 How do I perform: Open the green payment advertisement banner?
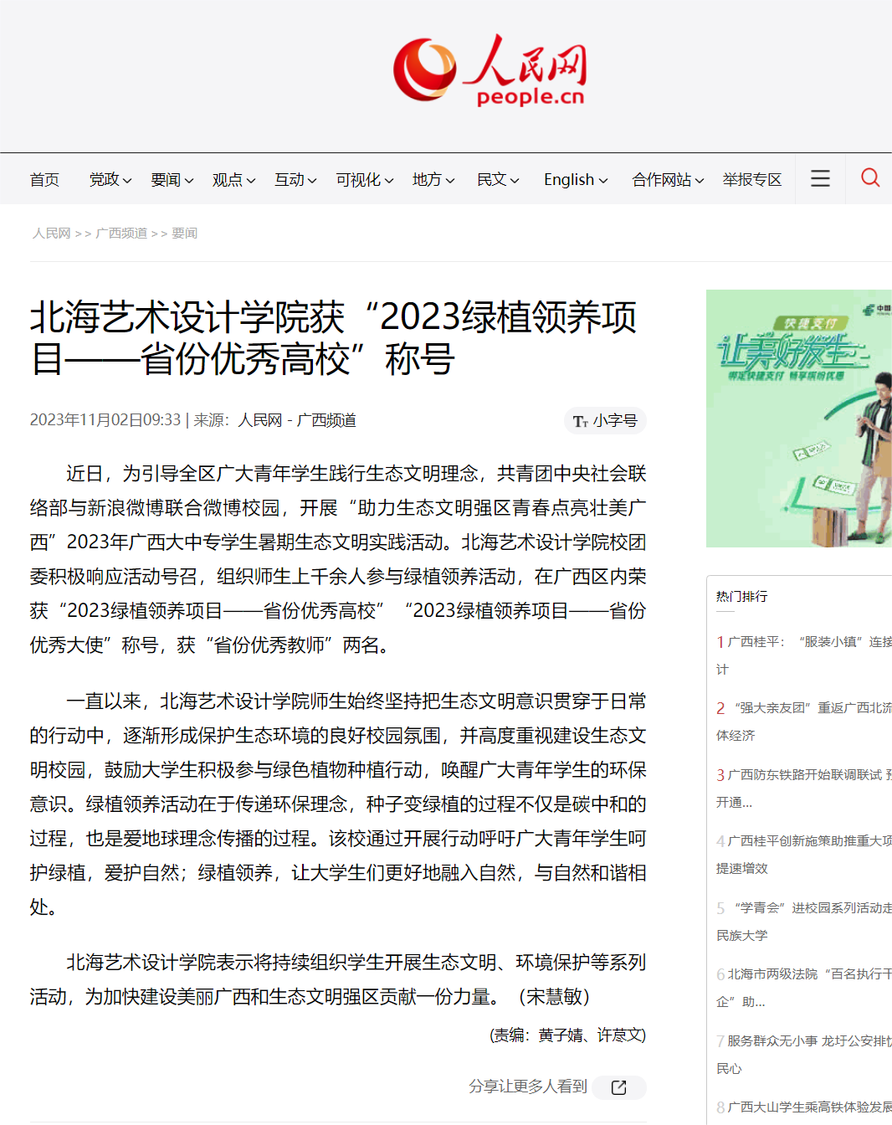tap(798, 419)
